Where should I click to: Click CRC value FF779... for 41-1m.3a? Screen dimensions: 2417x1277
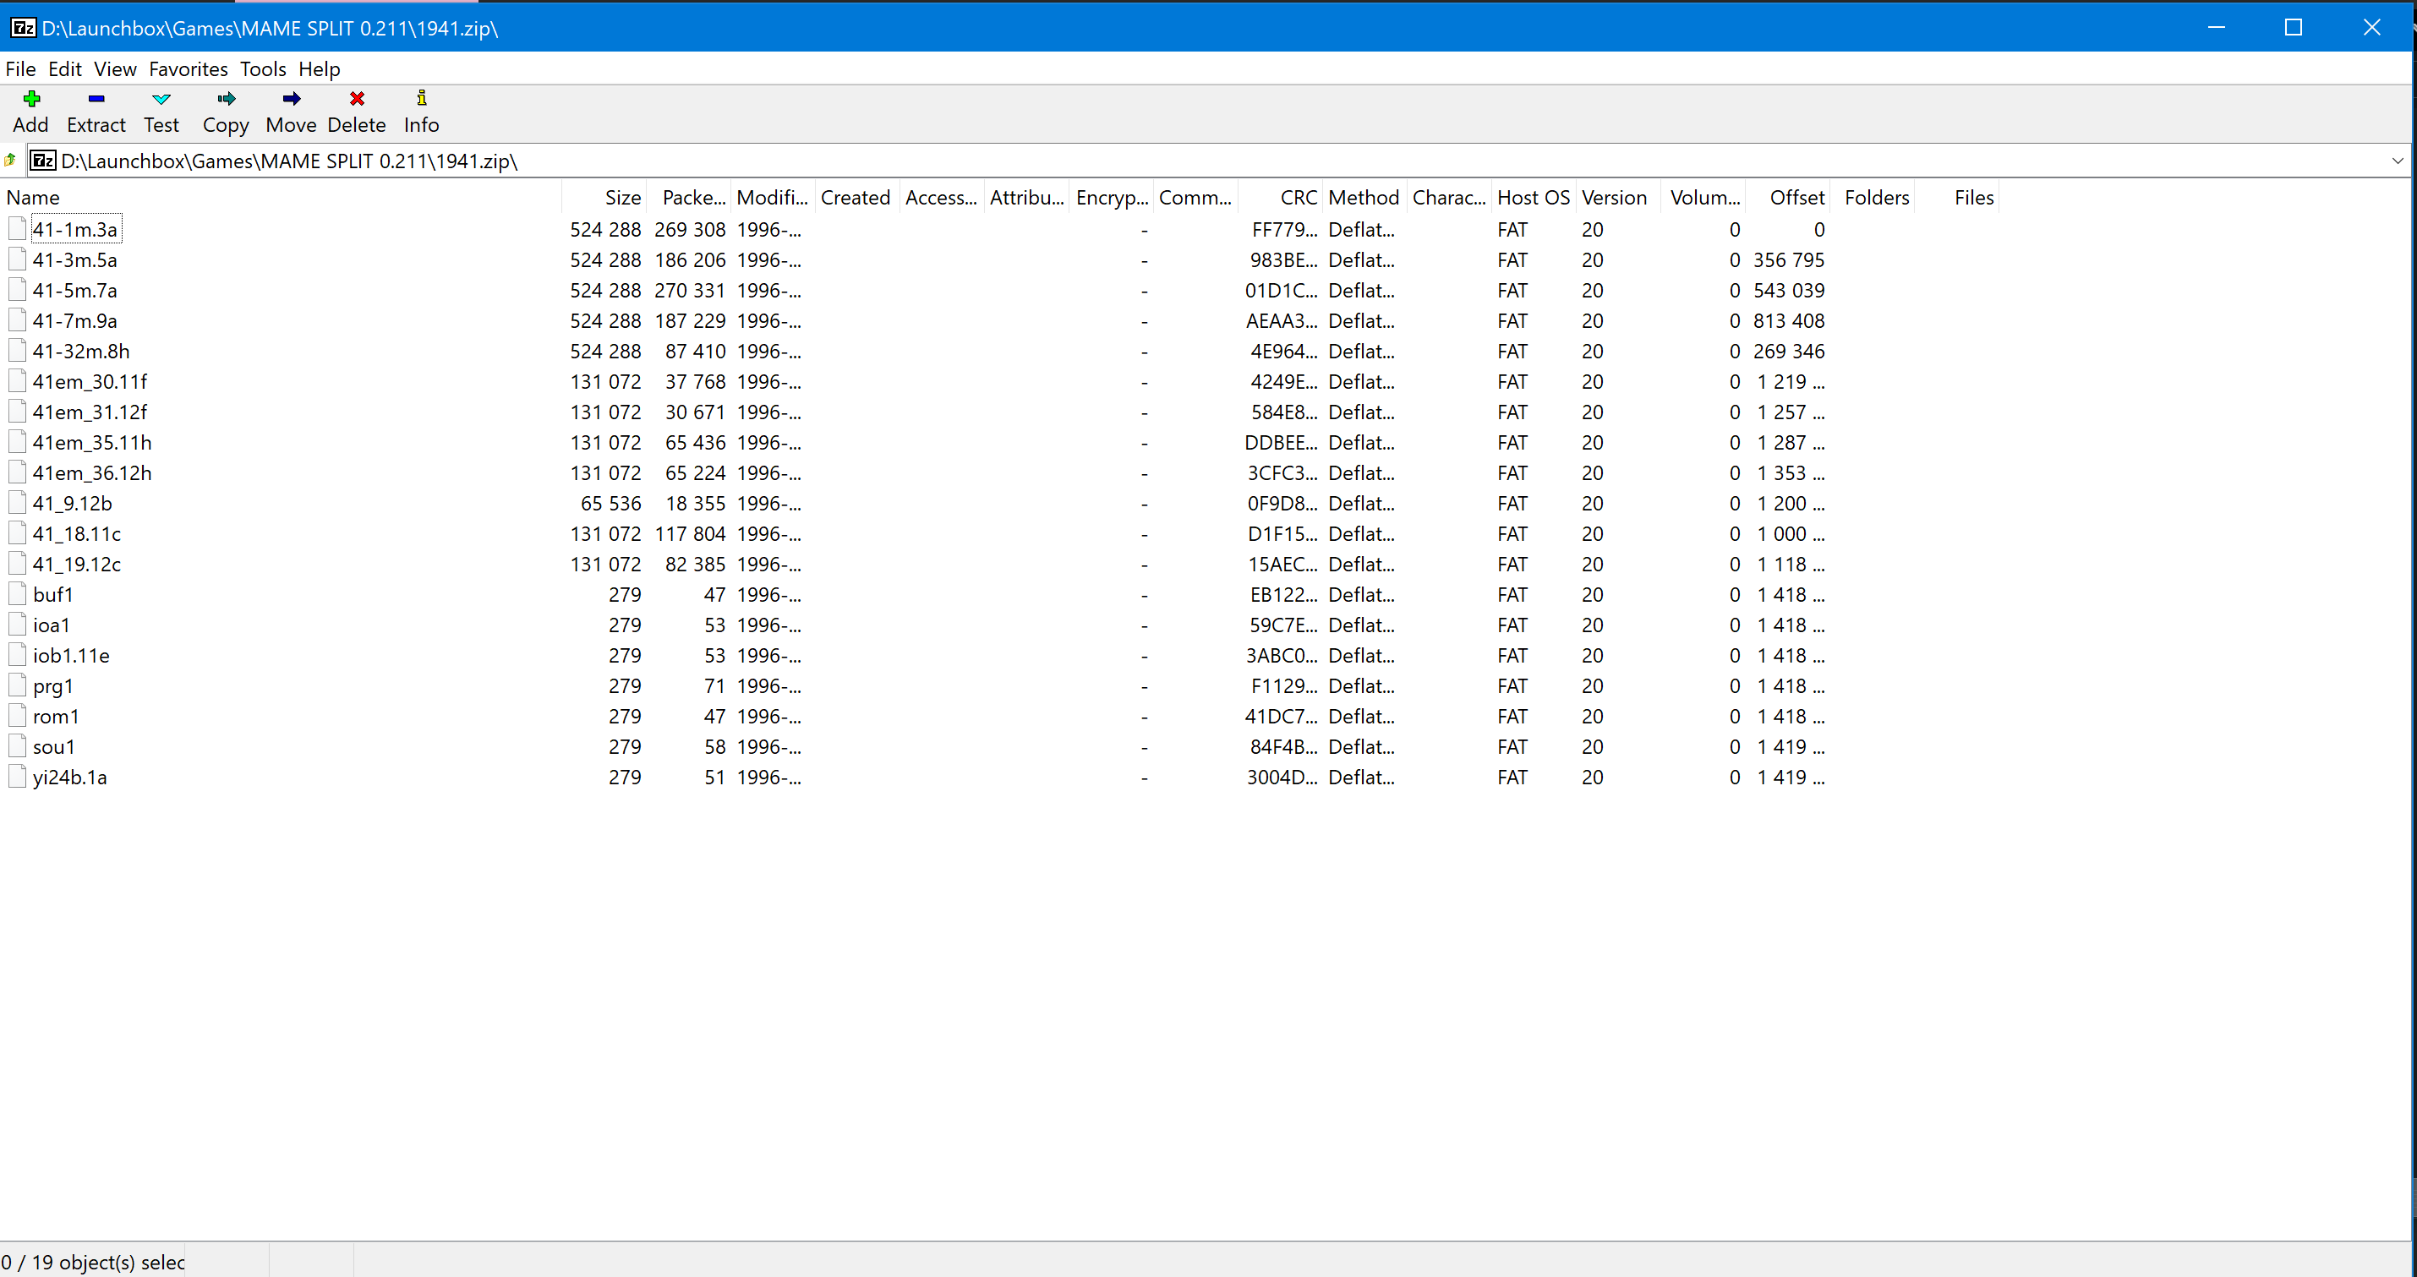click(x=1283, y=230)
